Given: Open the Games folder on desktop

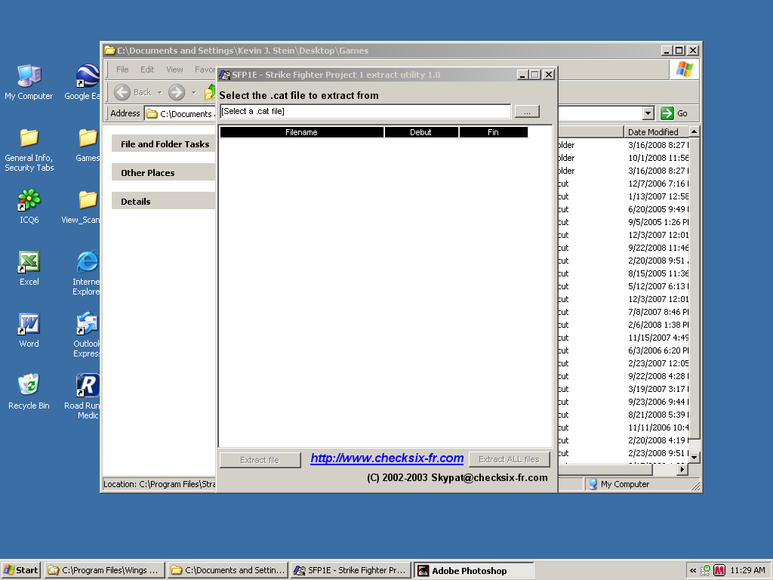Looking at the screenshot, I should tap(88, 145).
